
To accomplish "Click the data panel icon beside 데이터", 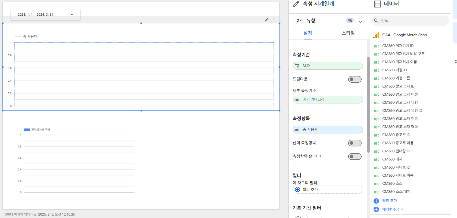I will coord(377,4).
